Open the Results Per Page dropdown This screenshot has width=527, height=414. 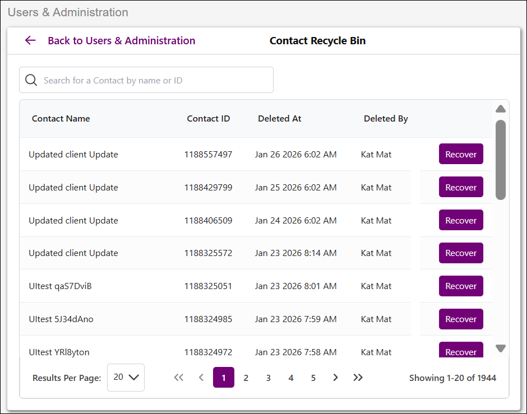(x=126, y=378)
